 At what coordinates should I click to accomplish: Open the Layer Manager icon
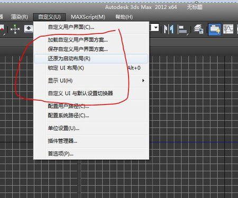199,29
